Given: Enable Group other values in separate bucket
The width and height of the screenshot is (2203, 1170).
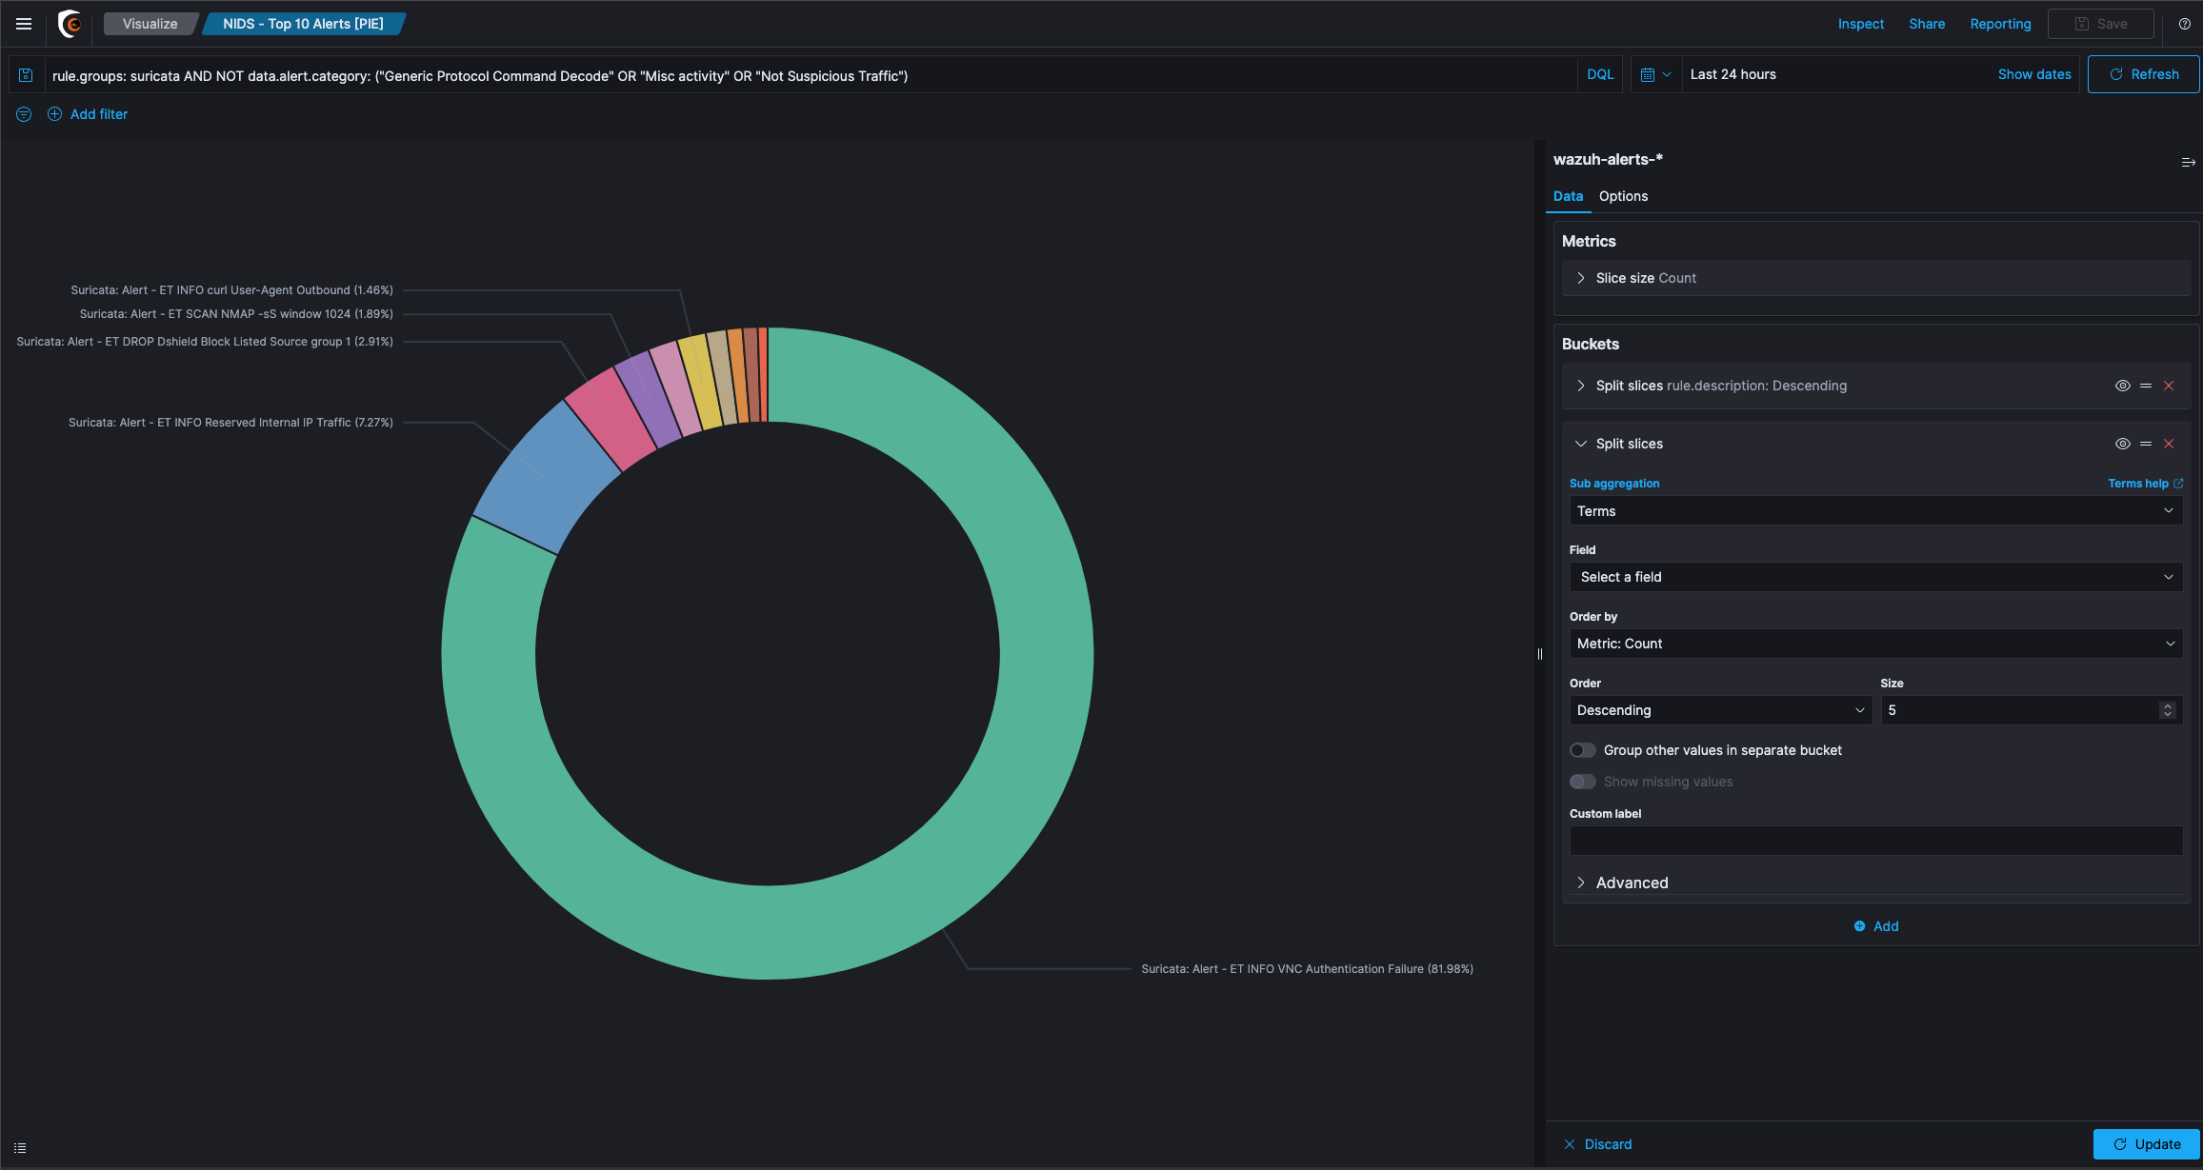Looking at the screenshot, I should point(1583,750).
